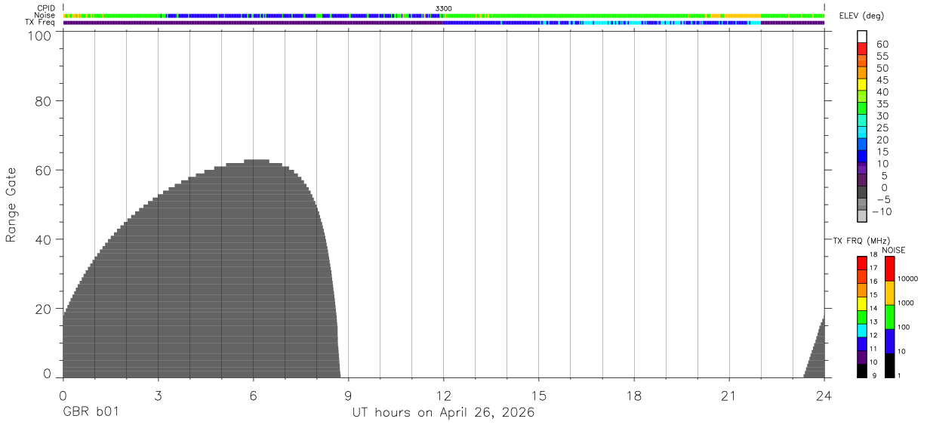Click the 10000 tick on NOISE legend
927x428 pixels.
(907, 279)
